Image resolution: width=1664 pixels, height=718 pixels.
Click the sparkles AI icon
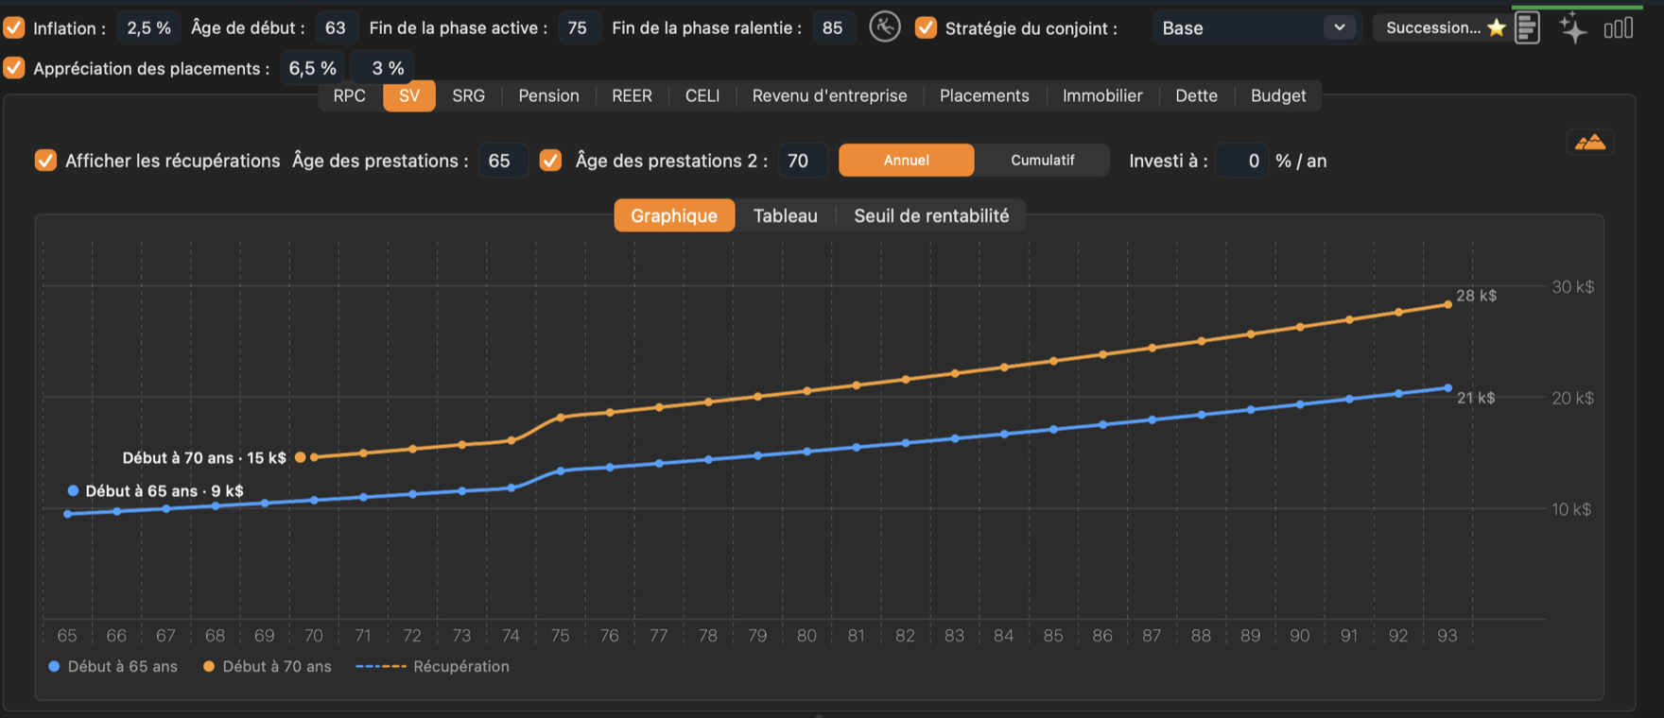tap(1573, 28)
